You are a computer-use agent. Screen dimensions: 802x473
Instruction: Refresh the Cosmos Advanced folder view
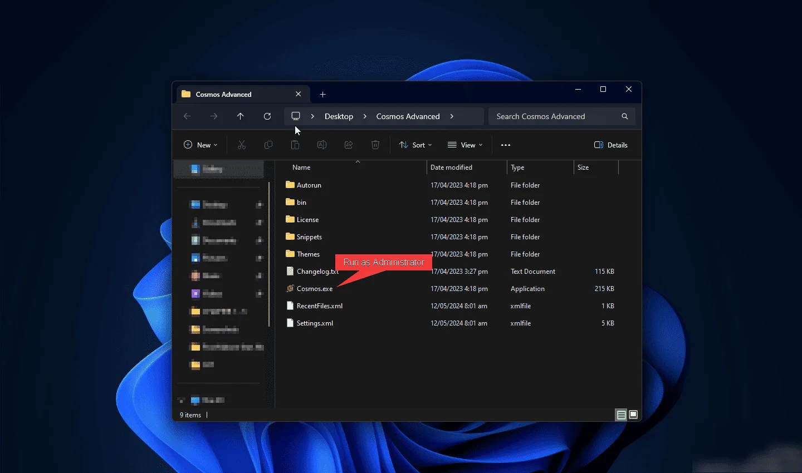coord(267,116)
